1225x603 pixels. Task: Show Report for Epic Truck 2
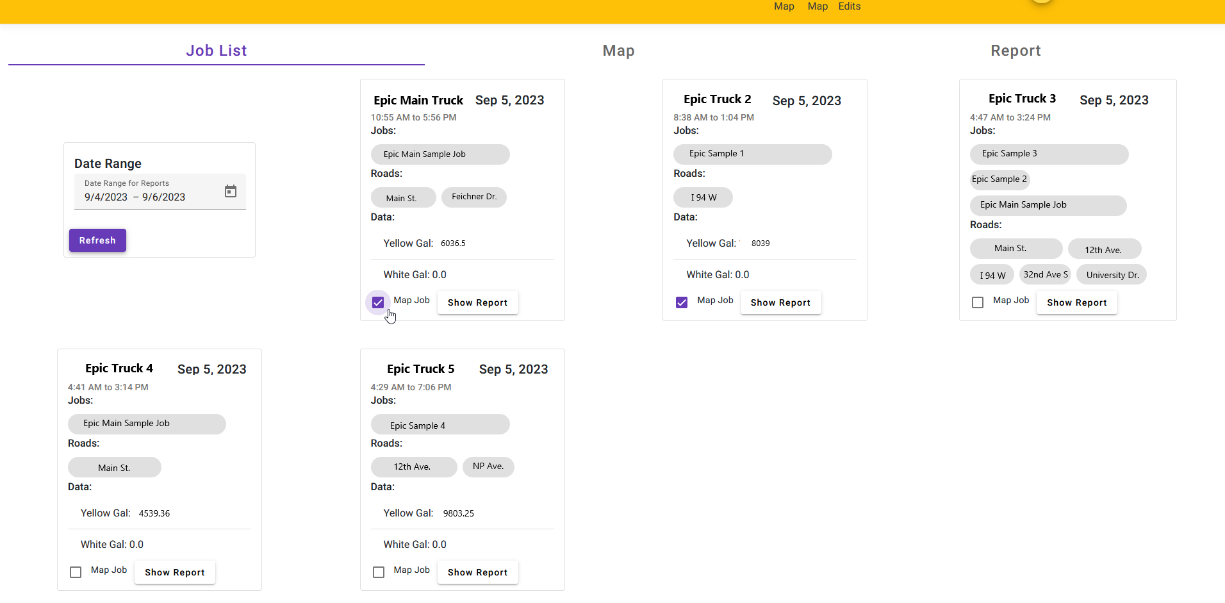(x=780, y=302)
